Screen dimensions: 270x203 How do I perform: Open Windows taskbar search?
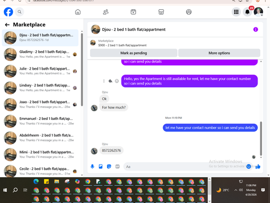point(15,190)
